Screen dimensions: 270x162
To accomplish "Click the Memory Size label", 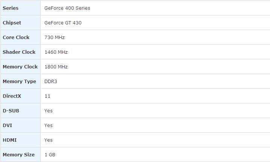I will pyautogui.click(x=19, y=154).
